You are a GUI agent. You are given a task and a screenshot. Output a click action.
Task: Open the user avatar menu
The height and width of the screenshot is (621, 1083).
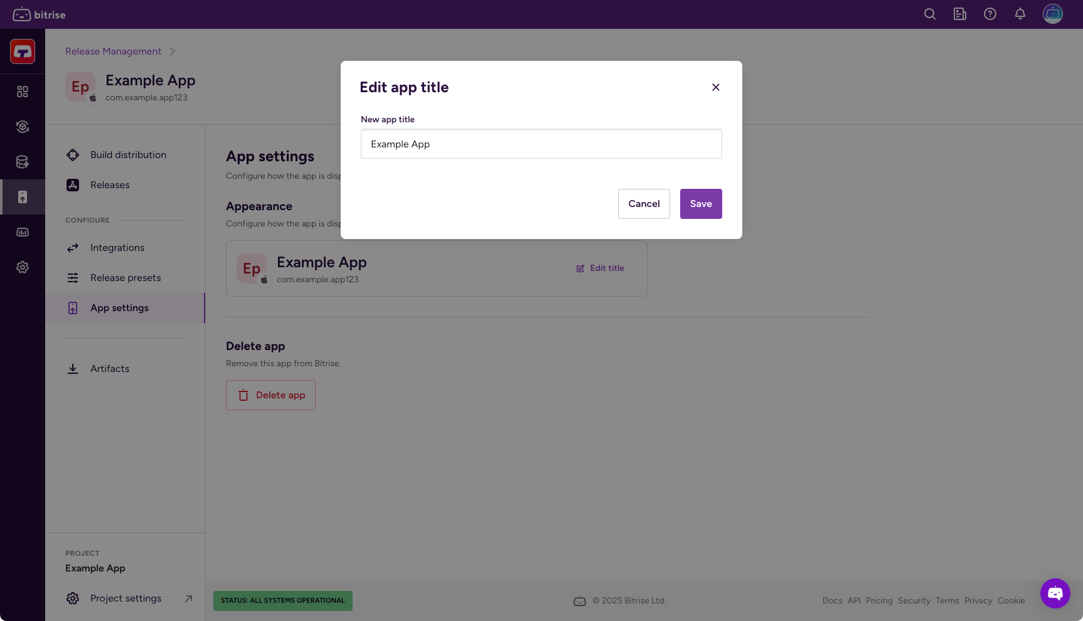pyautogui.click(x=1053, y=14)
